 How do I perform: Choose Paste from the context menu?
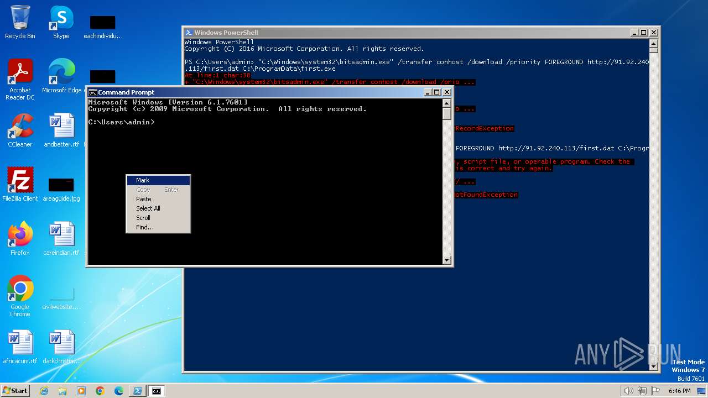pyautogui.click(x=158, y=199)
